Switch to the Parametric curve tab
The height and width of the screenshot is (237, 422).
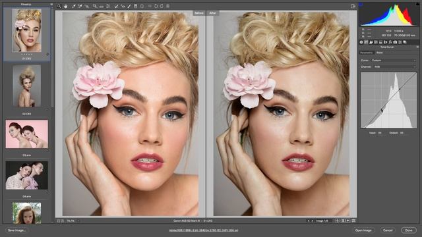pyautogui.click(x=367, y=53)
